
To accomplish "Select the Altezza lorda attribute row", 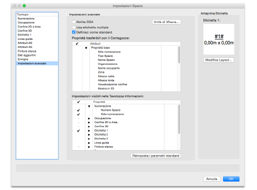I will pos(106,80).
